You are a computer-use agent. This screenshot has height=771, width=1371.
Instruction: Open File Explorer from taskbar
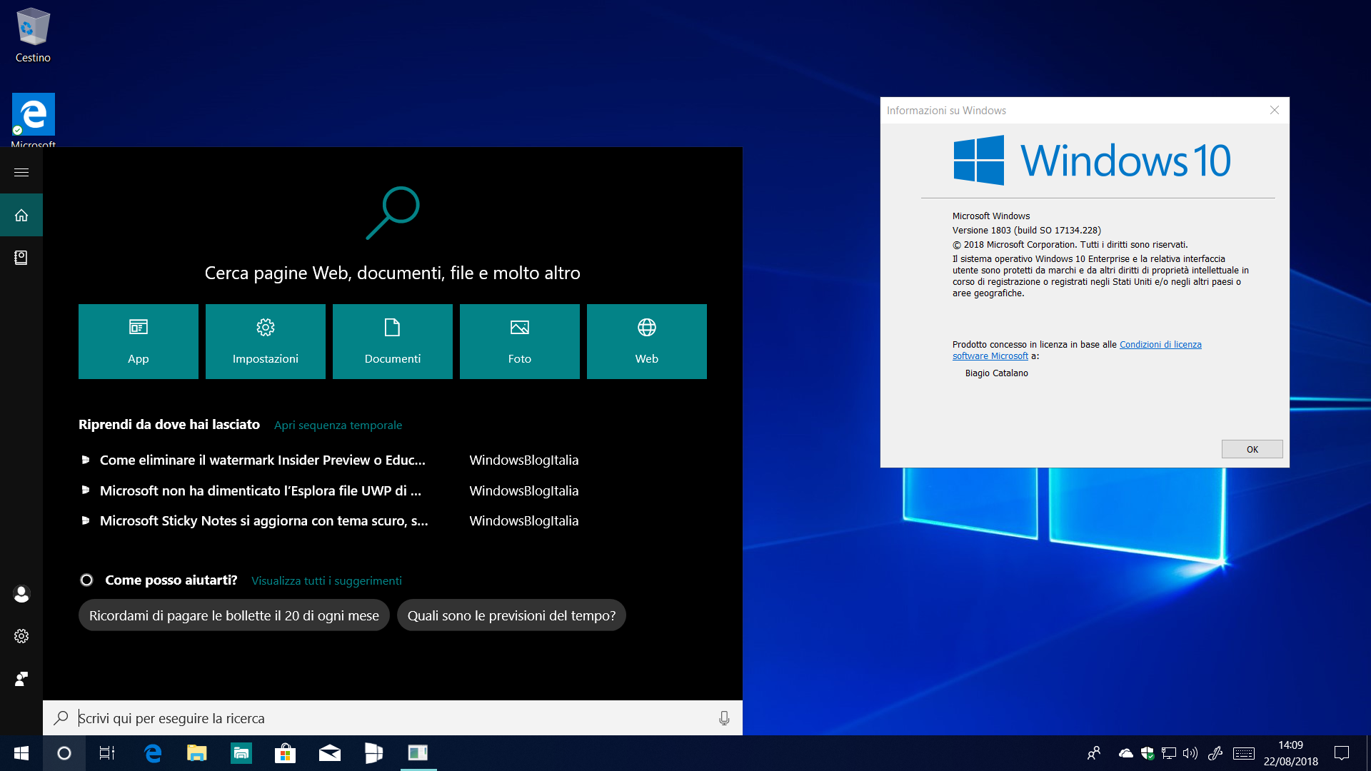[197, 753]
